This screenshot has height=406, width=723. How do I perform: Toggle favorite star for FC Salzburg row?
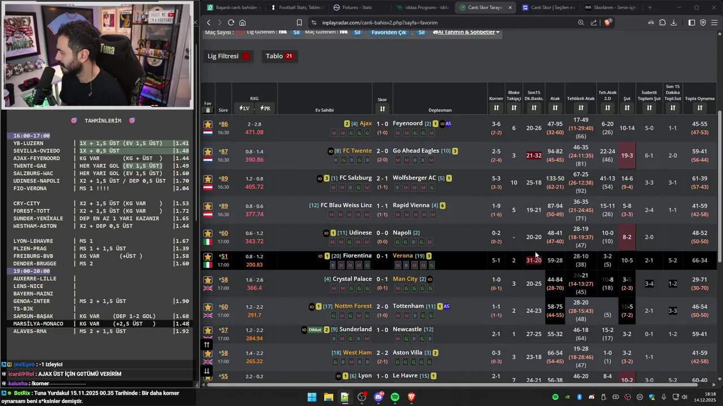208,179
